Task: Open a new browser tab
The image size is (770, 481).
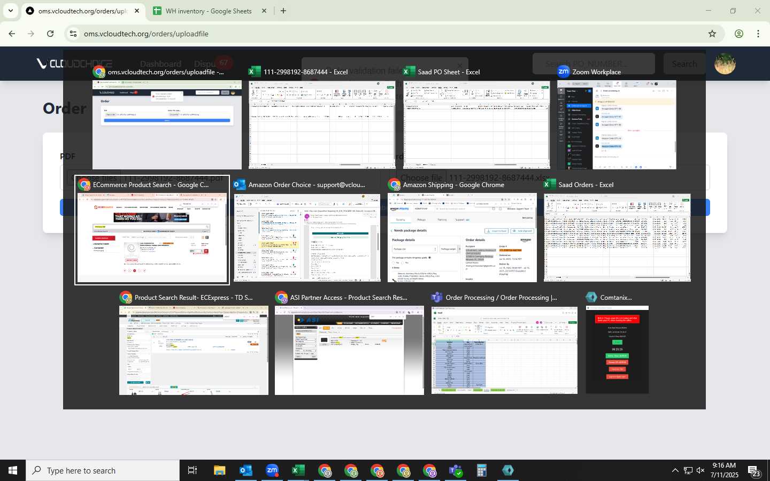Action: (x=283, y=11)
